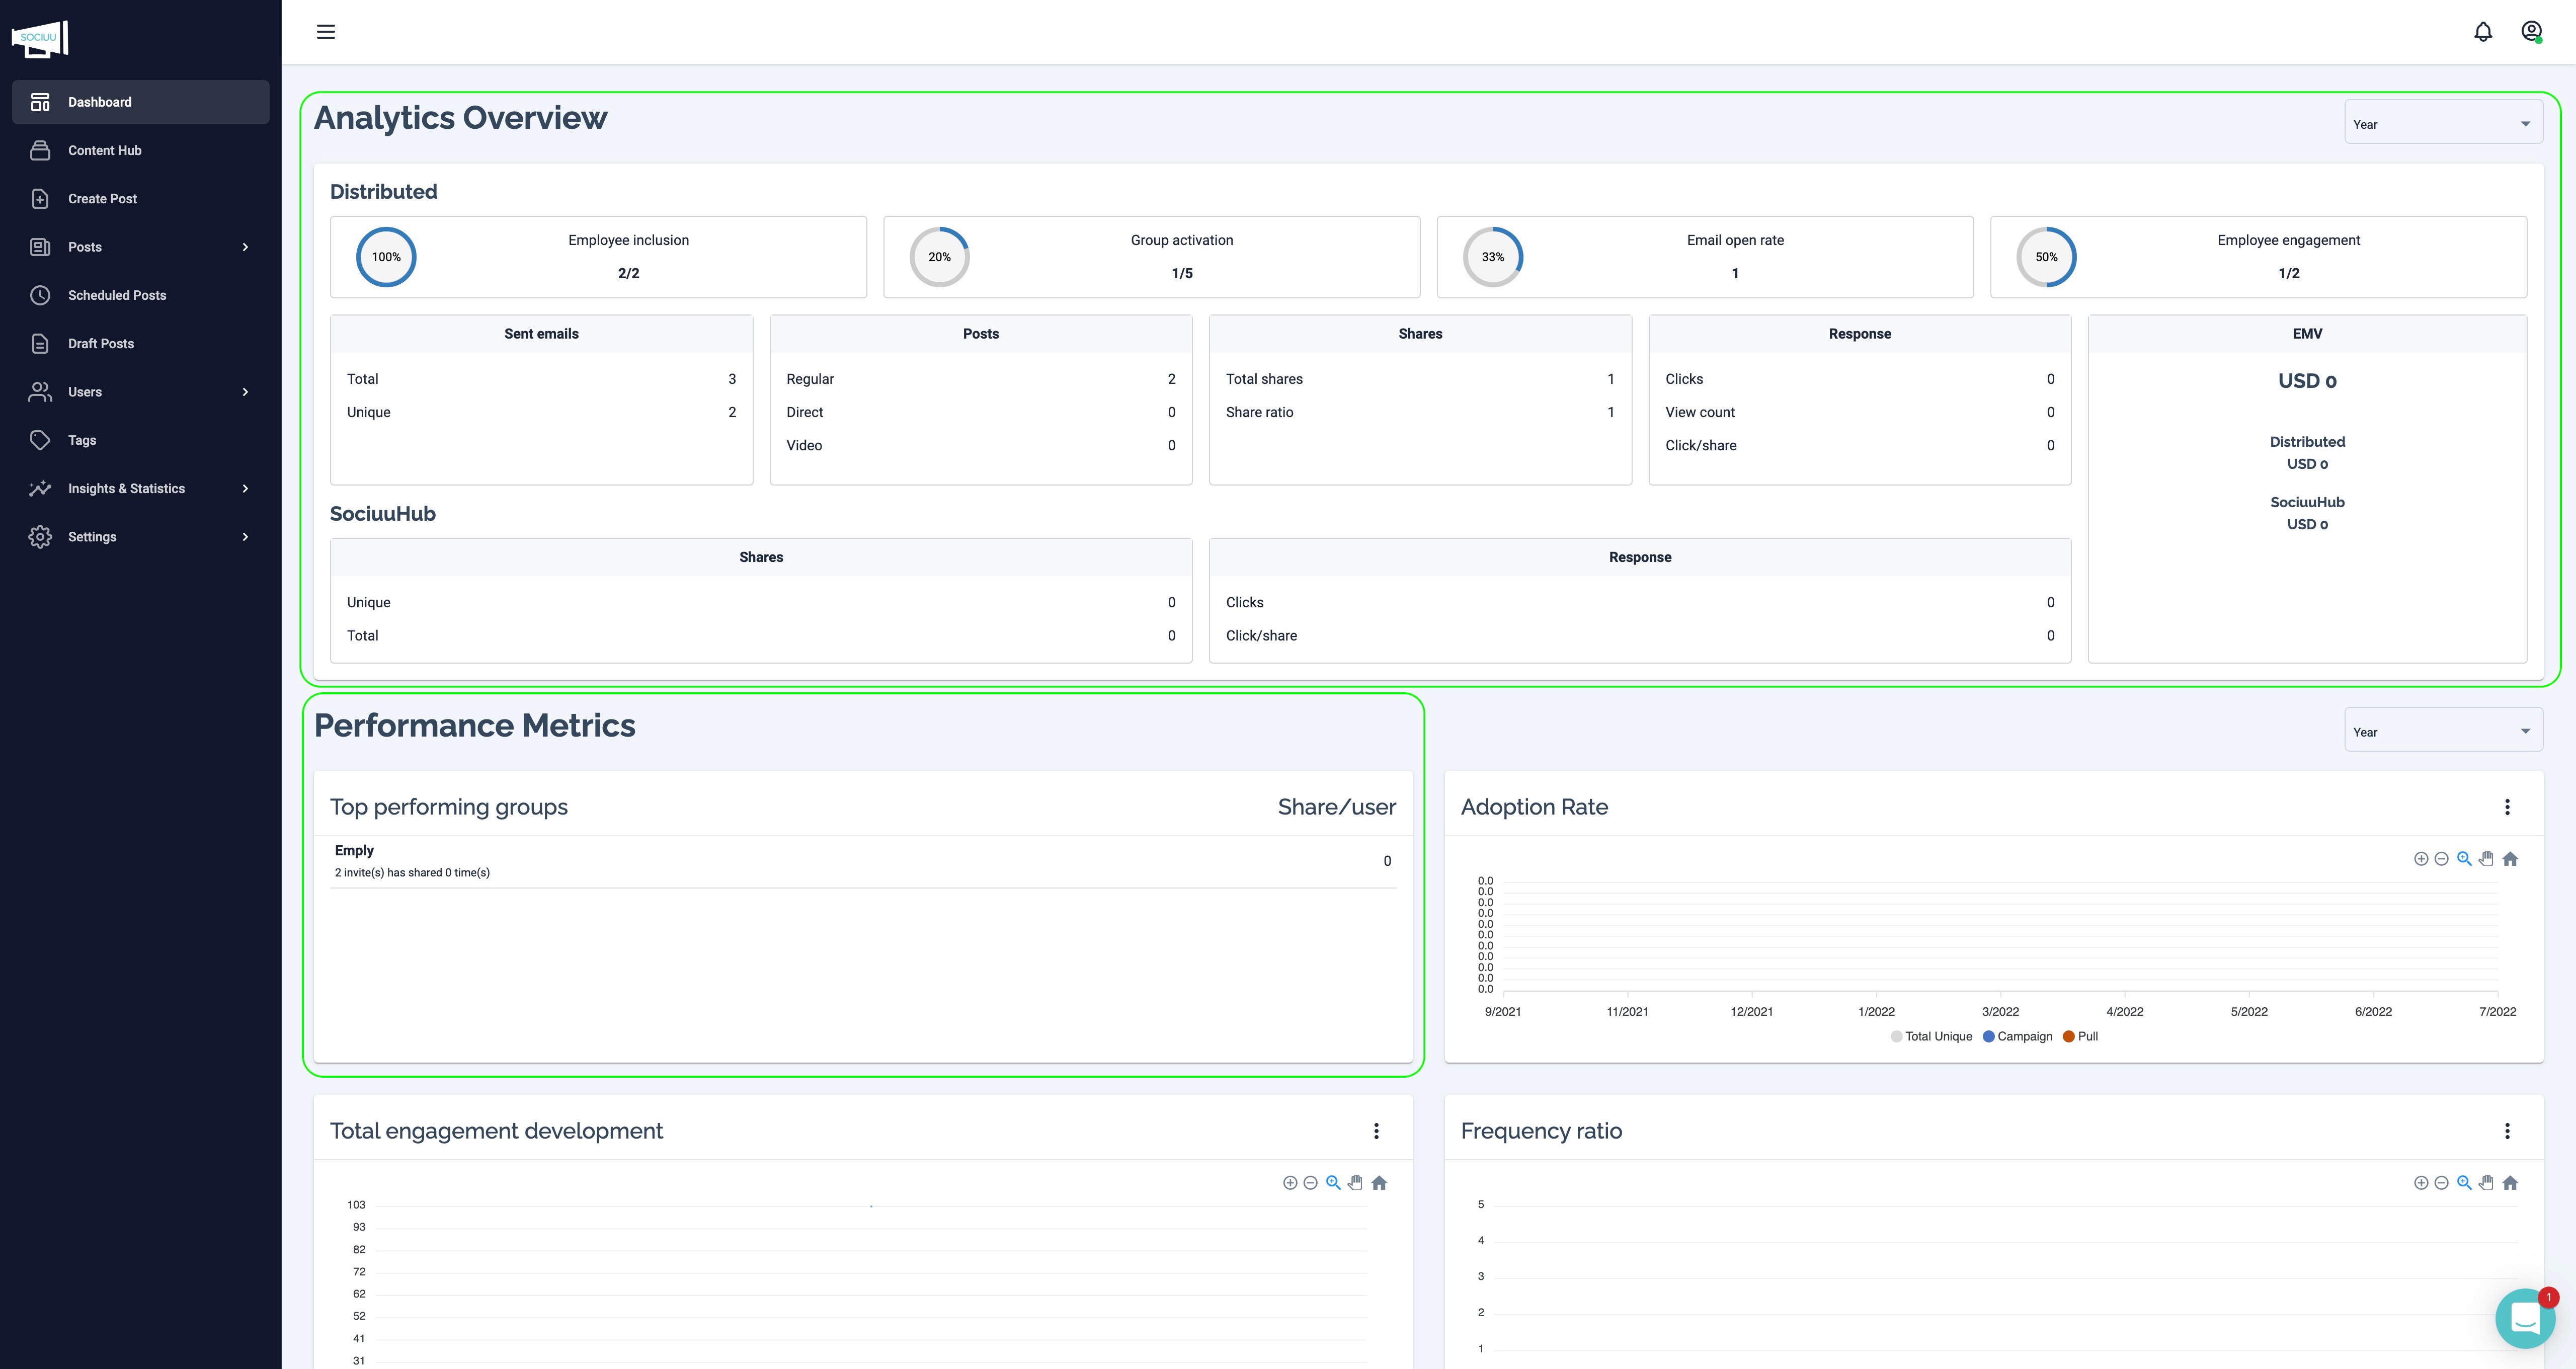Open the hamburger menu icon
Image resolution: width=2576 pixels, height=1369 pixels.
(x=326, y=32)
